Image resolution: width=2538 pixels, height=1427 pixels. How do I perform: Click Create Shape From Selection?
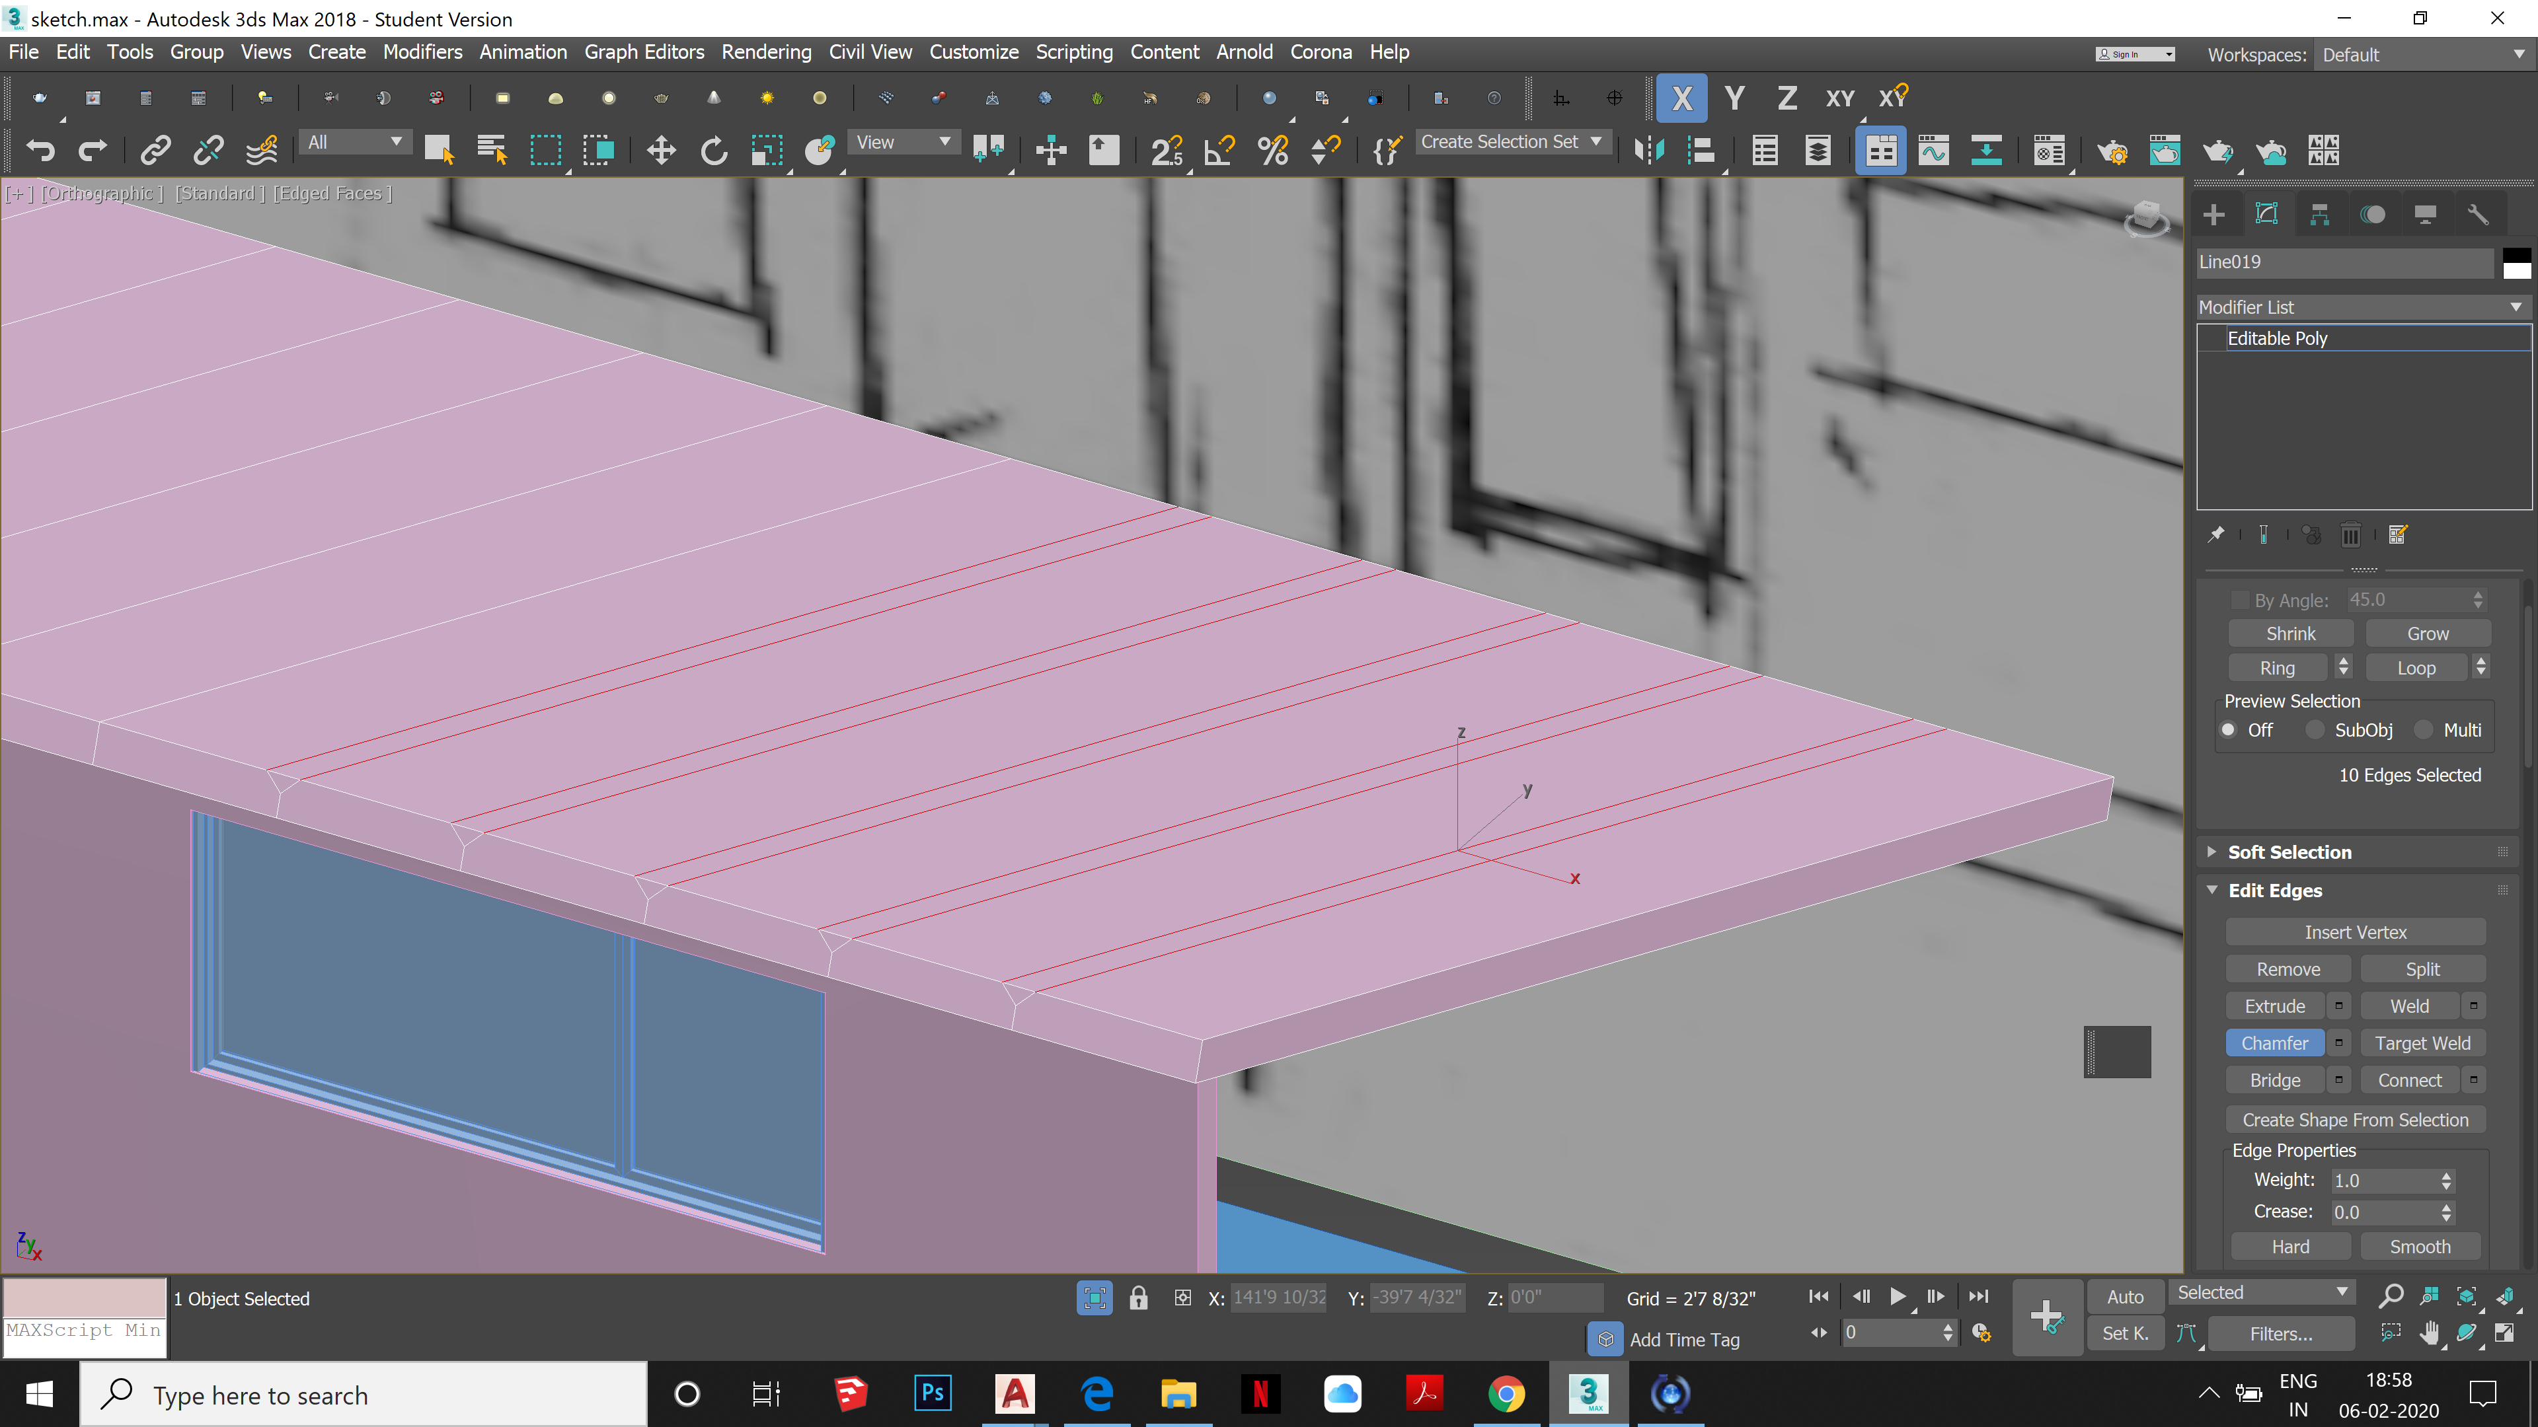click(2355, 1118)
